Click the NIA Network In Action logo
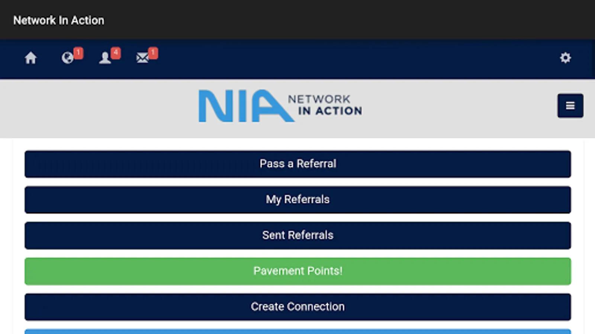Screen dimensions: 595x334 pos(280,106)
